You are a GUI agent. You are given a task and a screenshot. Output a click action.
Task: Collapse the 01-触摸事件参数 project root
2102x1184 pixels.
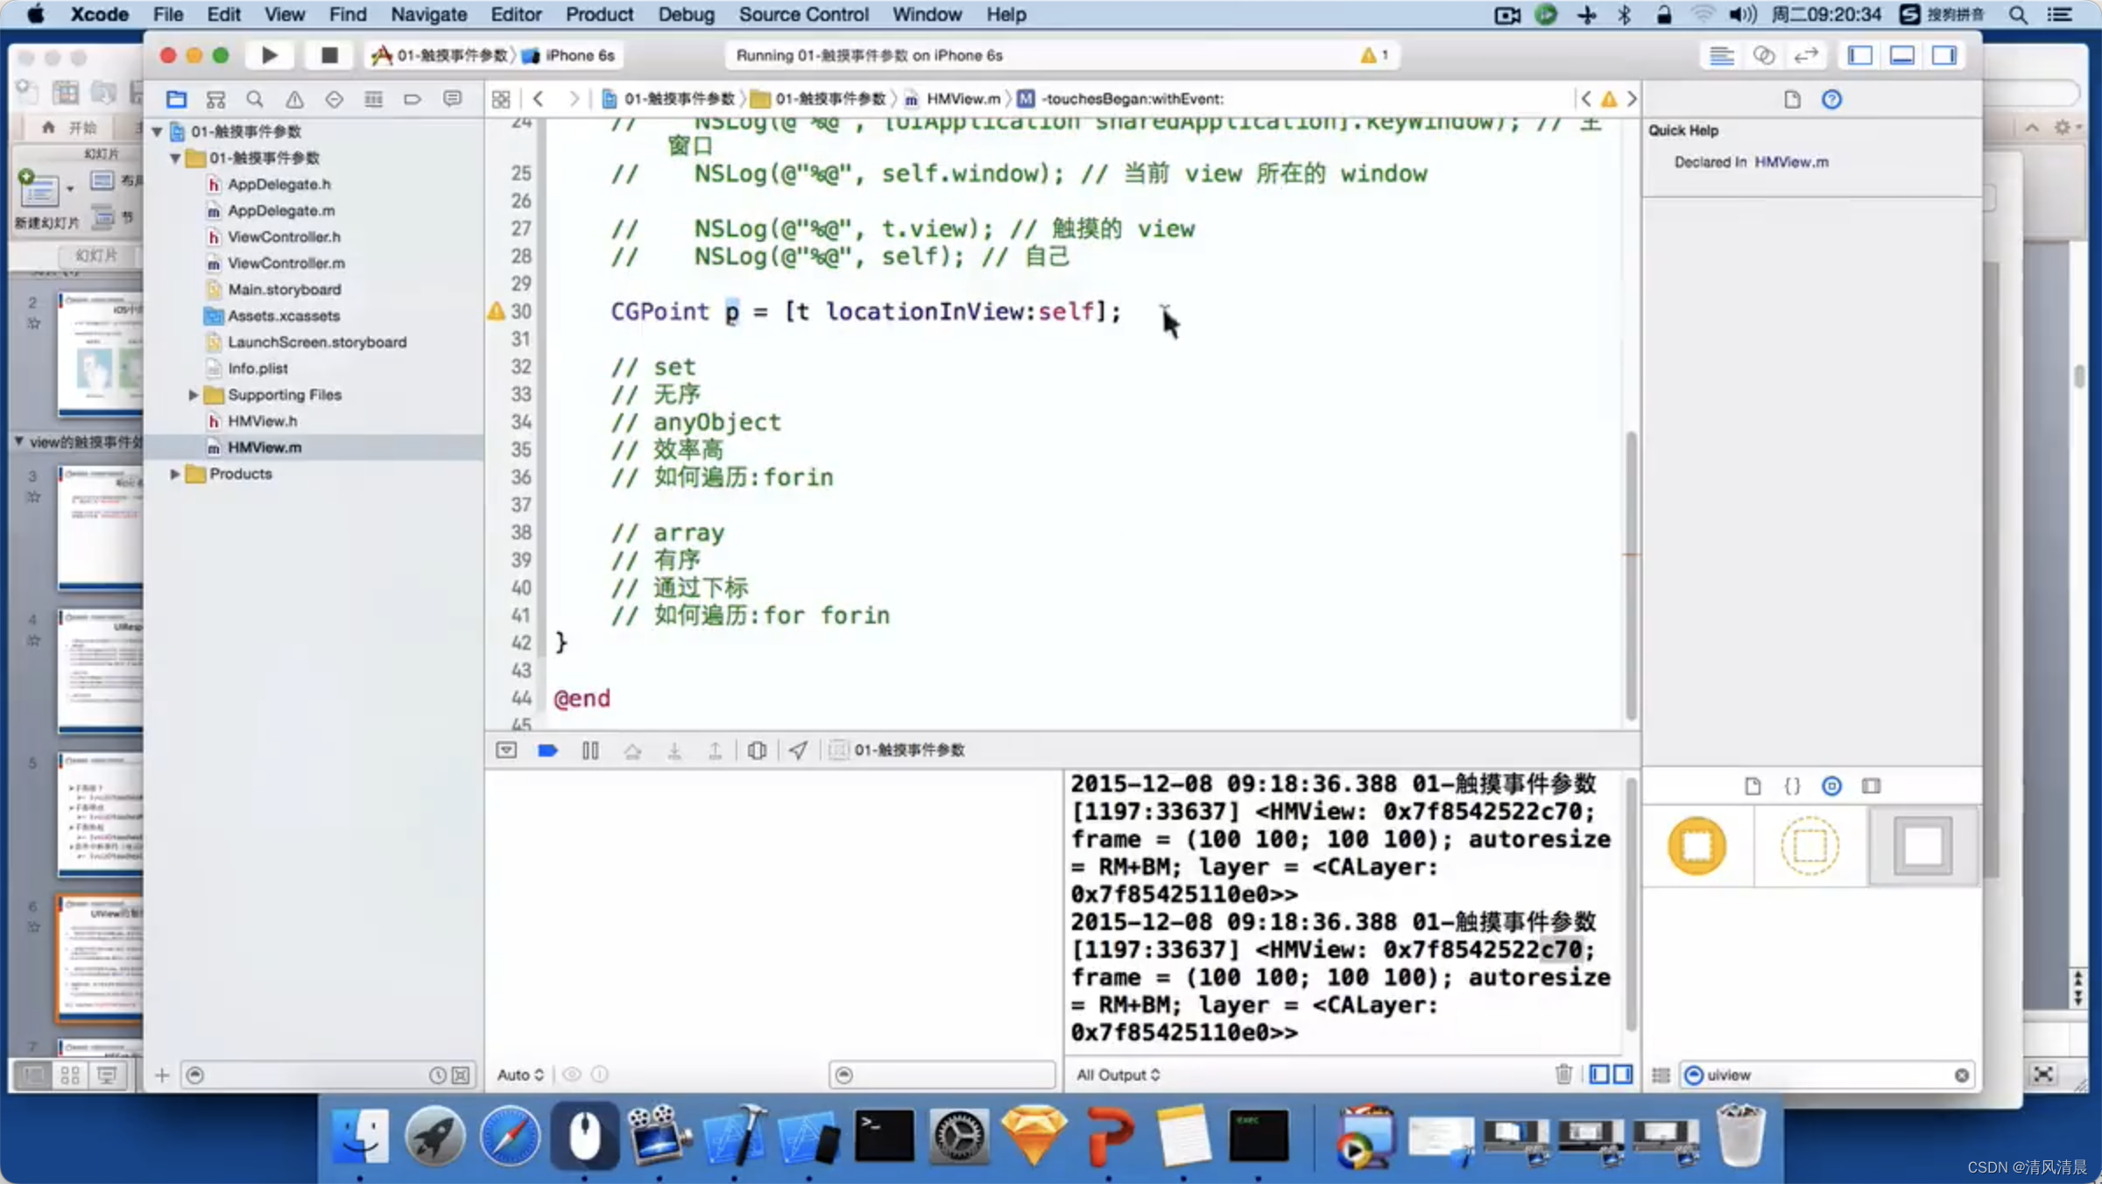click(x=157, y=131)
